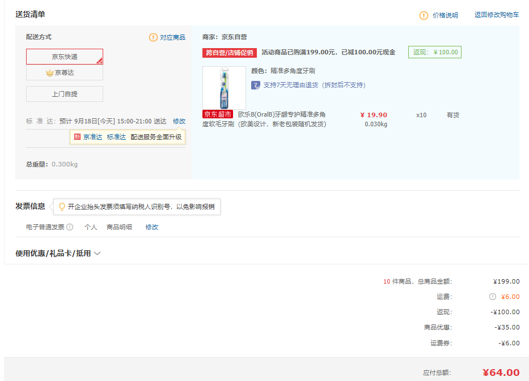Open the 欧乐B(OralB) toothbrush product title
529x381 pixels.
coord(264,119)
